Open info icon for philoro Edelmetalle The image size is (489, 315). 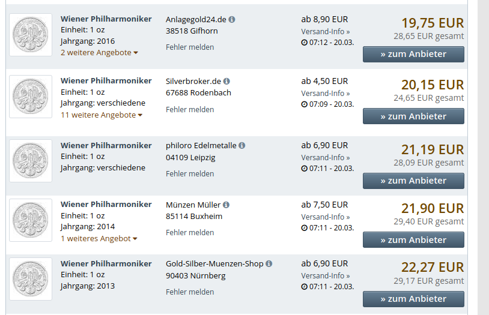[x=241, y=146]
